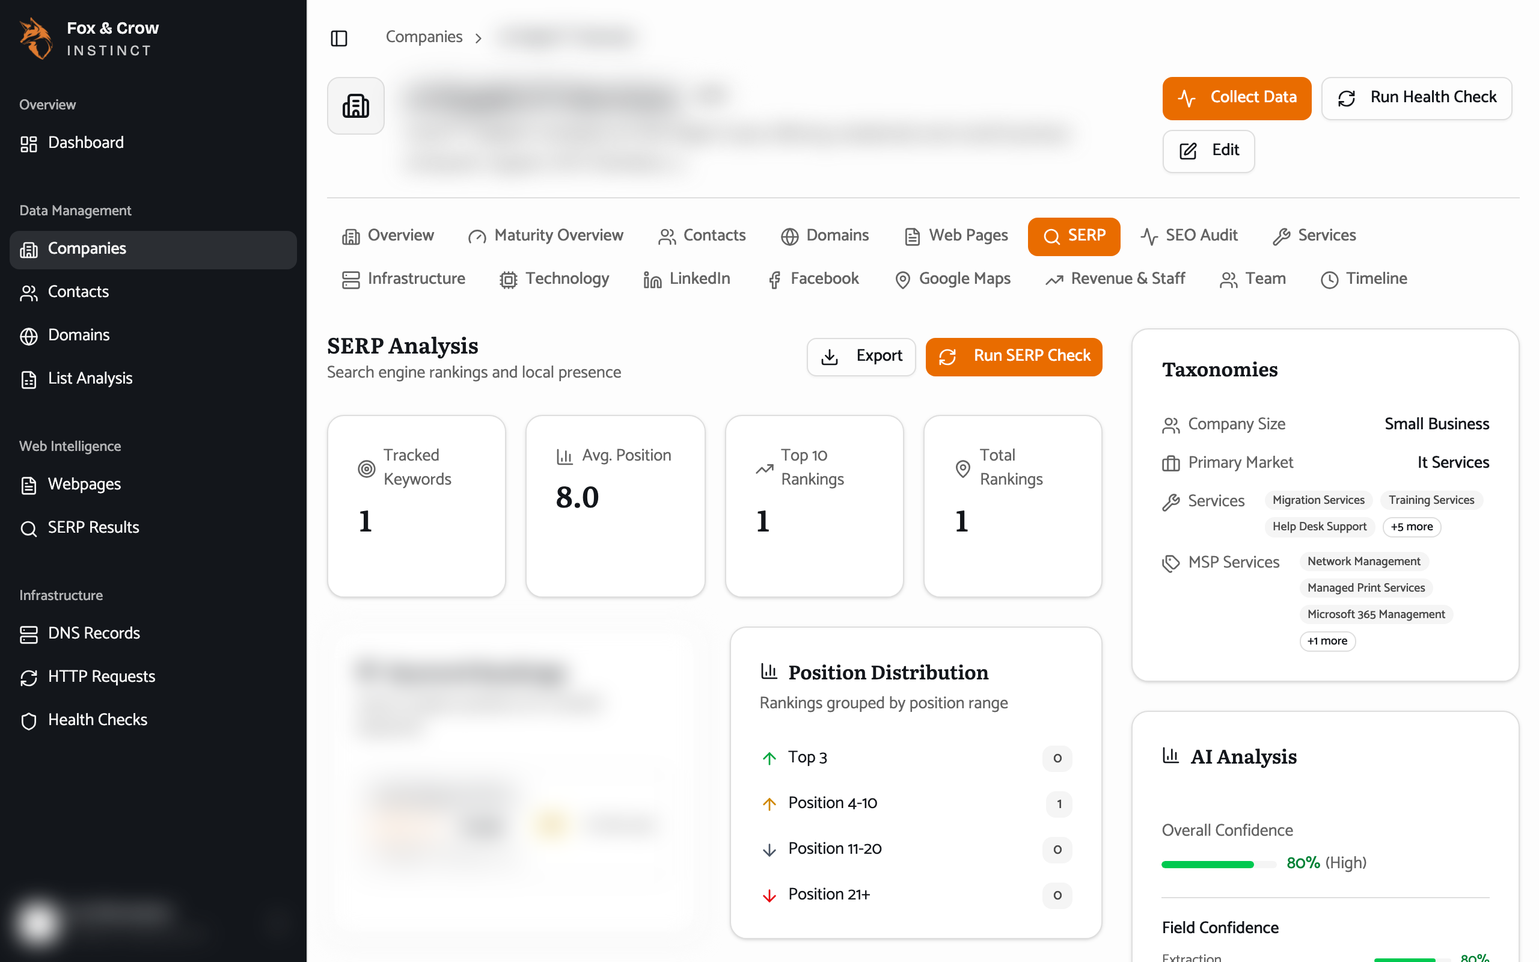The width and height of the screenshot is (1539, 962).
Task: Switch to the Web Pages tab
Action: (x=956, y=236)
